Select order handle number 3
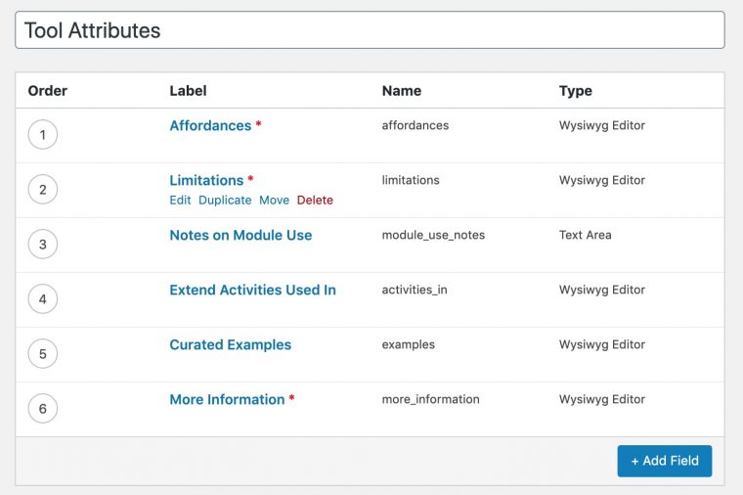Screen dimensions: 743x495 [43, 245]
